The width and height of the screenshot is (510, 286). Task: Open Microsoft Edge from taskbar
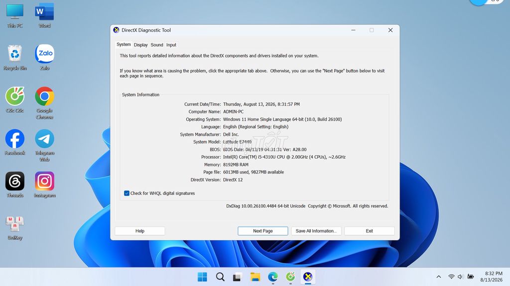pyautogui.click(x=272, y=277)
